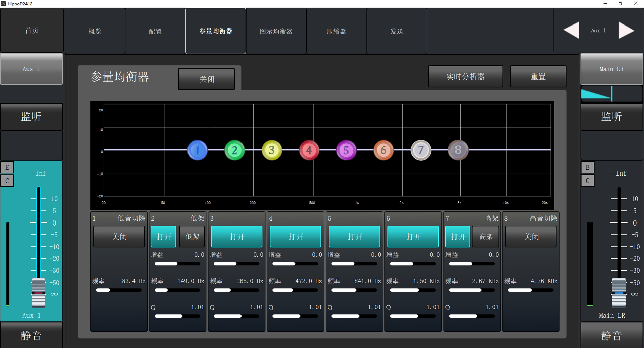Viewport: 644px width, 348px height.
Task: Click the 重置 reset button
Action: coord(538,77)
